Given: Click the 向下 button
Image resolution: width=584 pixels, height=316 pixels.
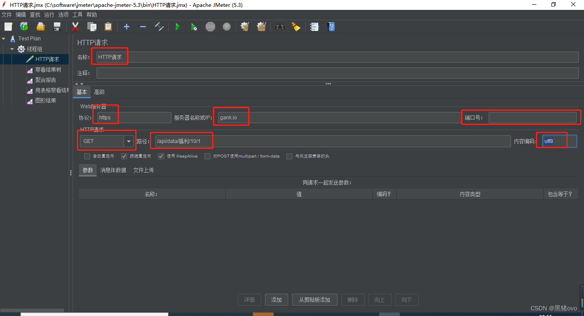Looking at the screenshot, I should pos(407,300).
